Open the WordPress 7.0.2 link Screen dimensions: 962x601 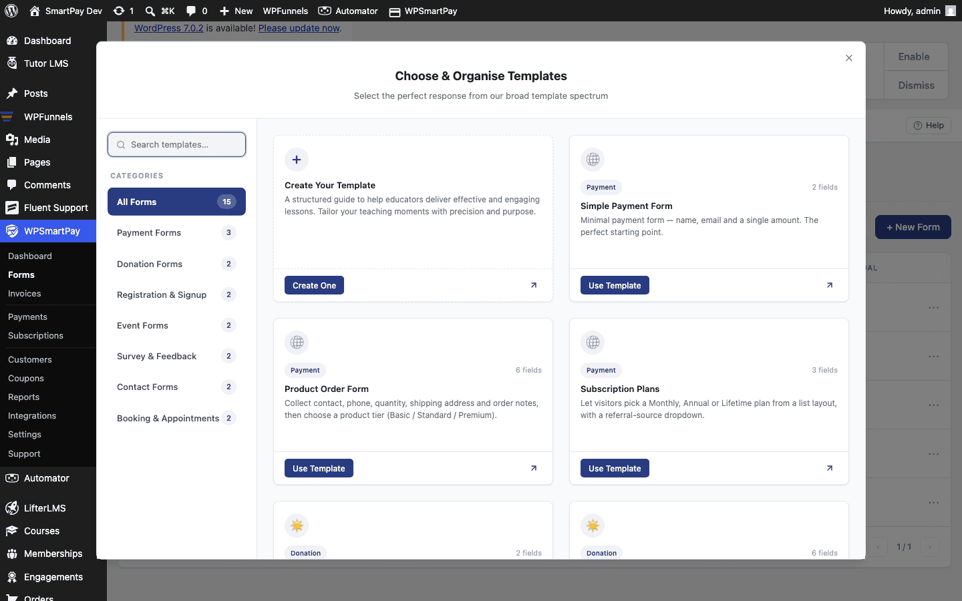point(169,28)
